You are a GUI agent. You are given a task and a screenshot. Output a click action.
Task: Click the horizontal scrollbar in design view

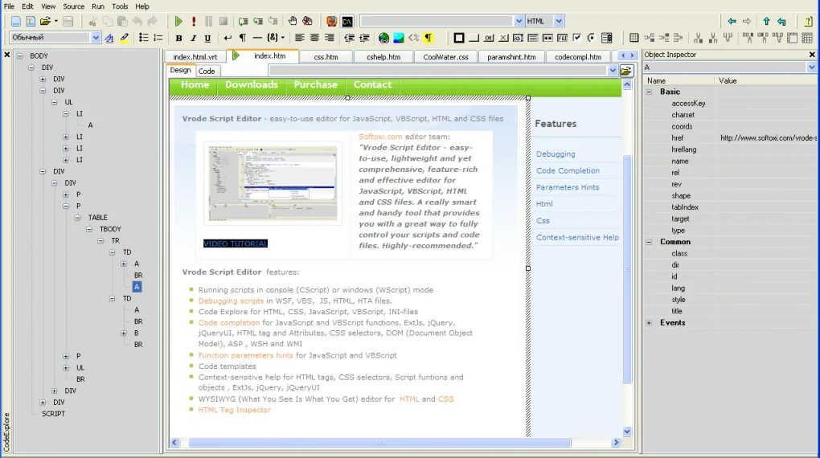point(379,443)
